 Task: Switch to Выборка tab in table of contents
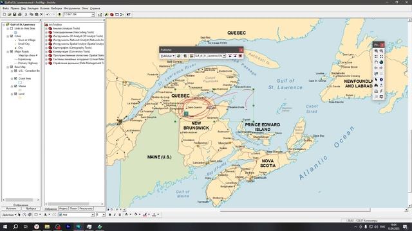31,209
